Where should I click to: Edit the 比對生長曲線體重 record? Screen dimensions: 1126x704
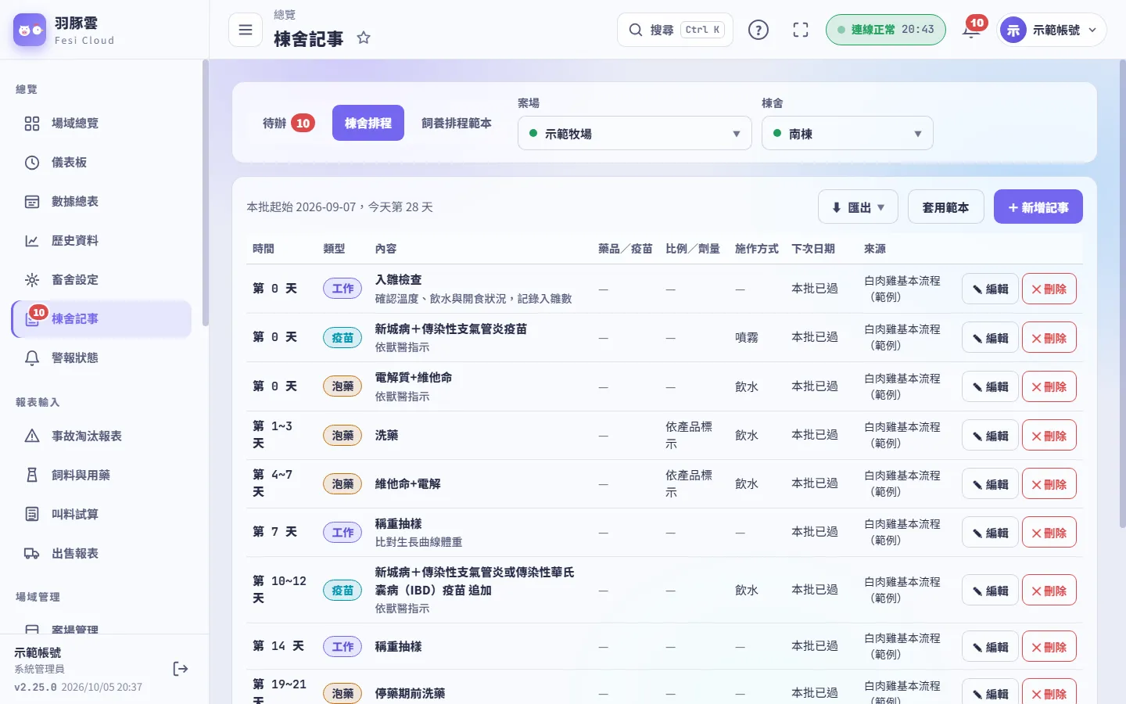point(990,533)
